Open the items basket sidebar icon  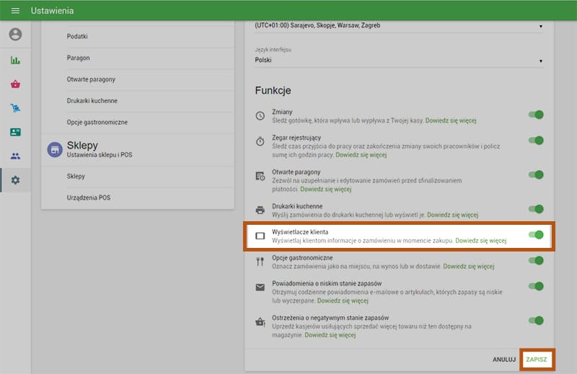pos(15,84)
